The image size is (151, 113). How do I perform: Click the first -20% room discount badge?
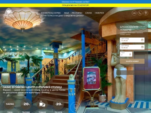point(26,104)
